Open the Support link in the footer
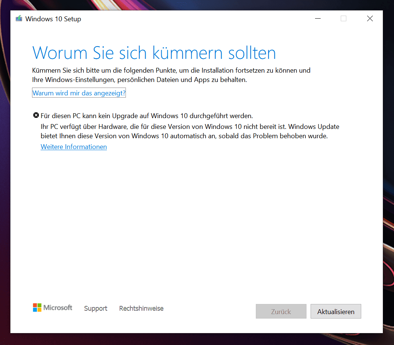This screenshot has width=394, height=345. coord(96,308)
